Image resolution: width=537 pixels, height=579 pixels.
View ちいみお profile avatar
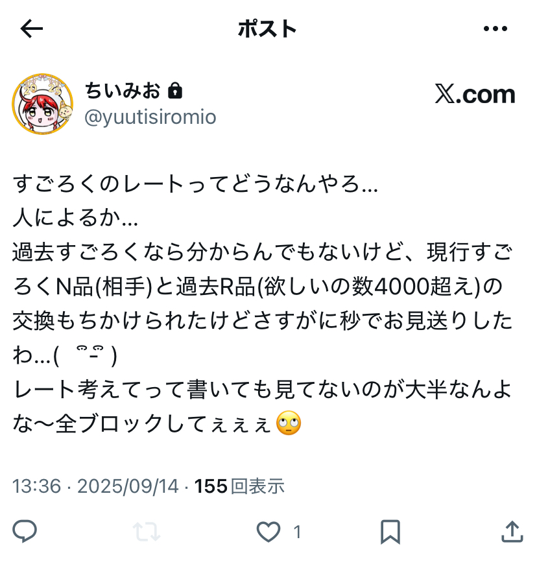point(42,104)
